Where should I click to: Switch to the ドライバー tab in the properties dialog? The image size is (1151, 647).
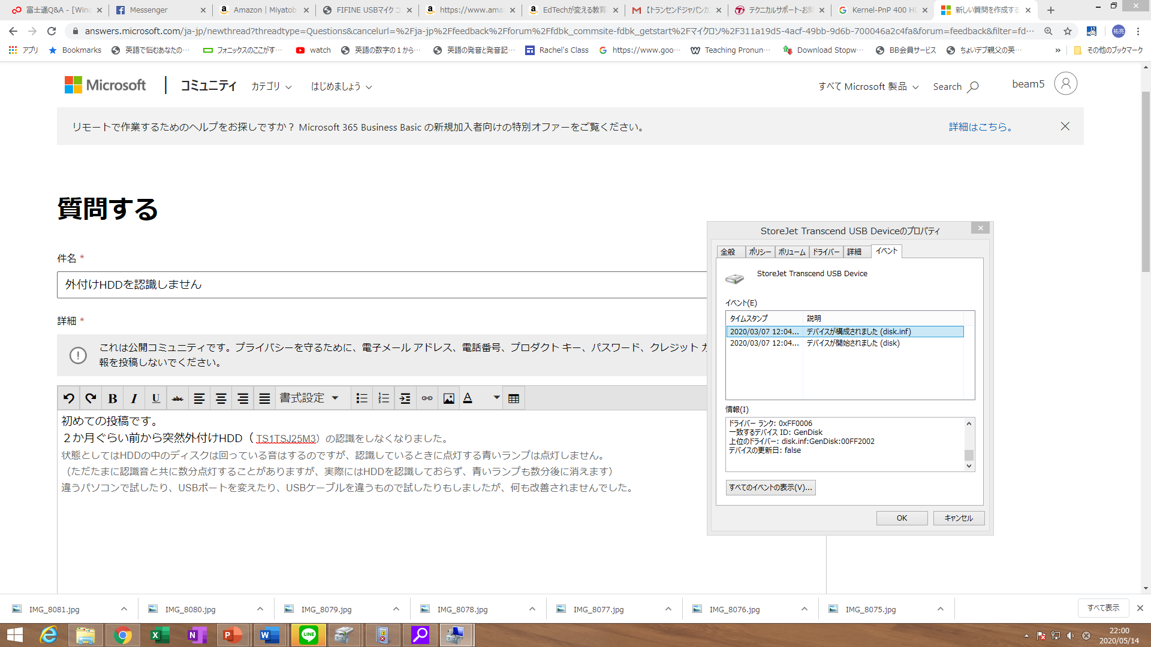[827, 252]
